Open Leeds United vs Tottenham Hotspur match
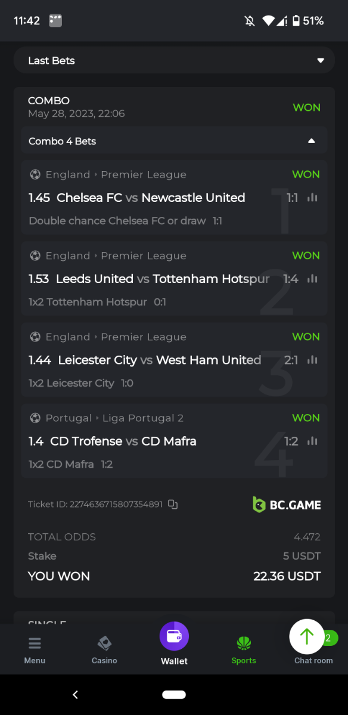The image size is (348, 715). point(163,279)
